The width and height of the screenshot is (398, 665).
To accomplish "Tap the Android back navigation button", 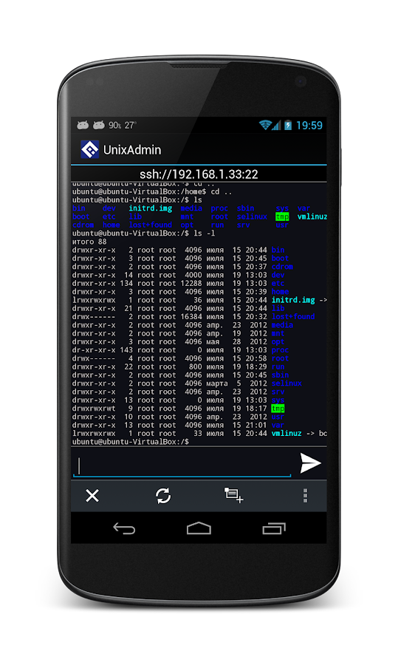I will [x=124, y=528].
